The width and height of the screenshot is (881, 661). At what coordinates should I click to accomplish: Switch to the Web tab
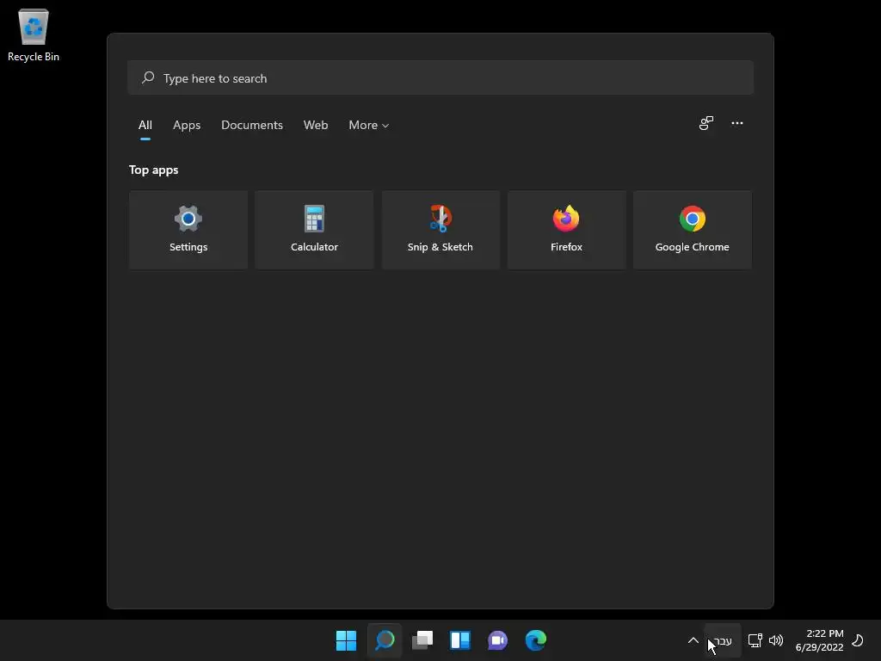click(x=316, y=126)
